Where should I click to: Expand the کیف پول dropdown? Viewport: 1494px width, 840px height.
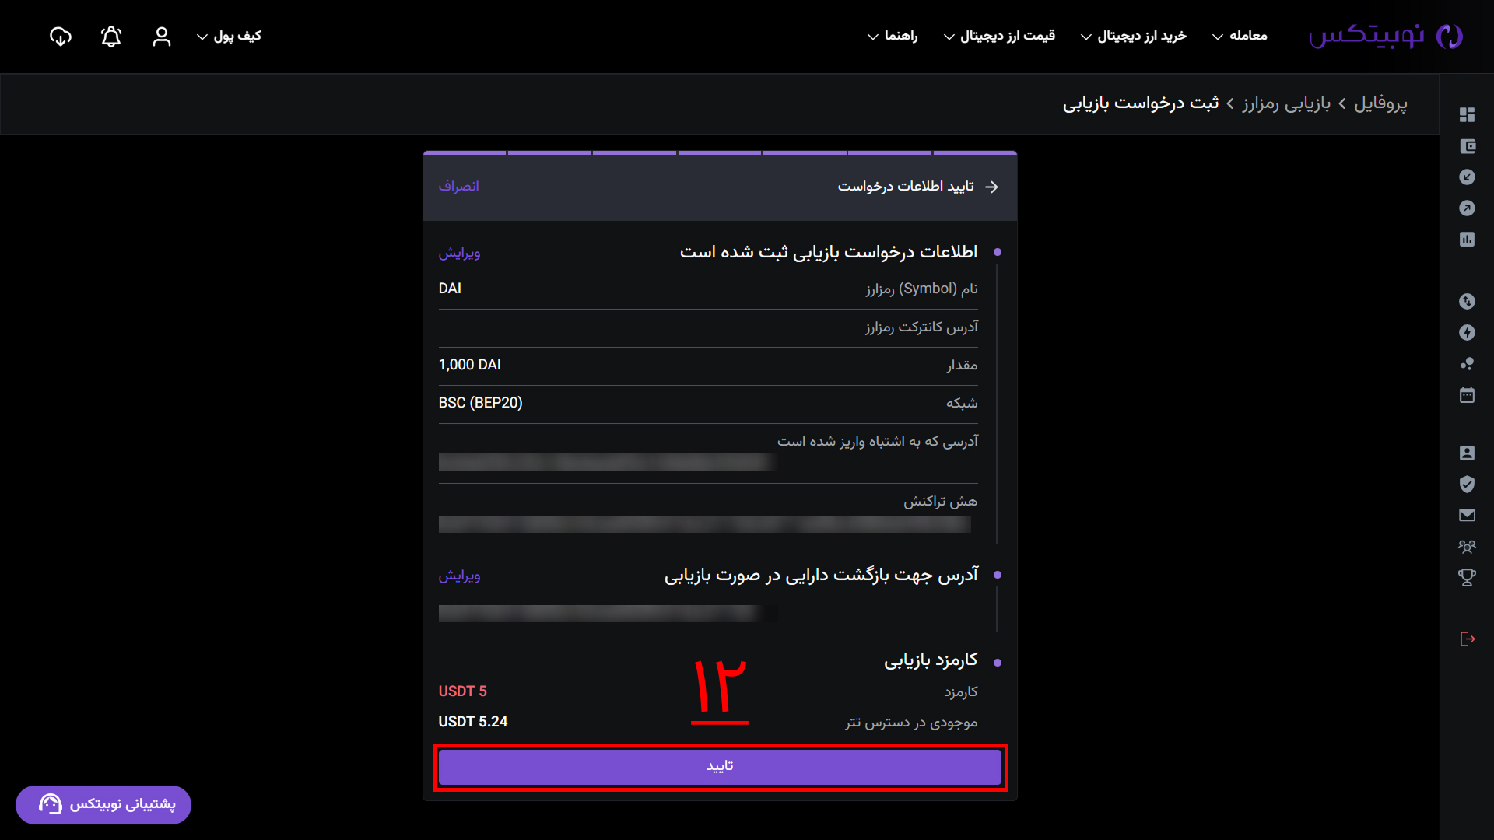(x=229, y=37)
